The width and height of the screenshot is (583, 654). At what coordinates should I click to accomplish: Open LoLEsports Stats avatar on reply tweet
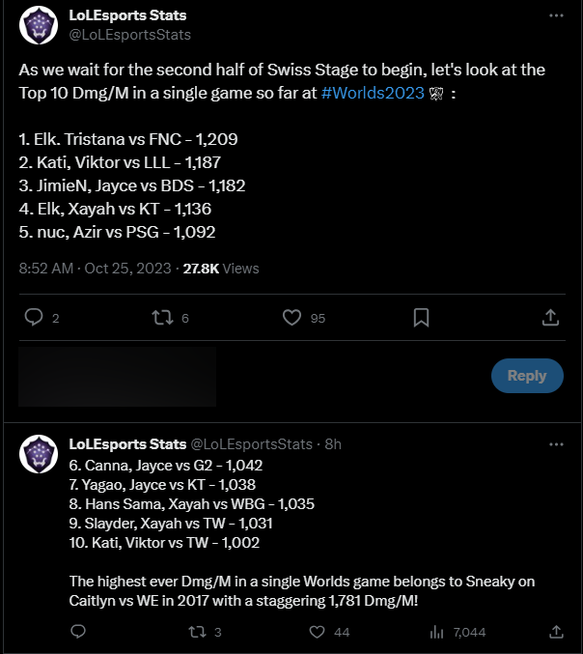(x=39, y=454)
